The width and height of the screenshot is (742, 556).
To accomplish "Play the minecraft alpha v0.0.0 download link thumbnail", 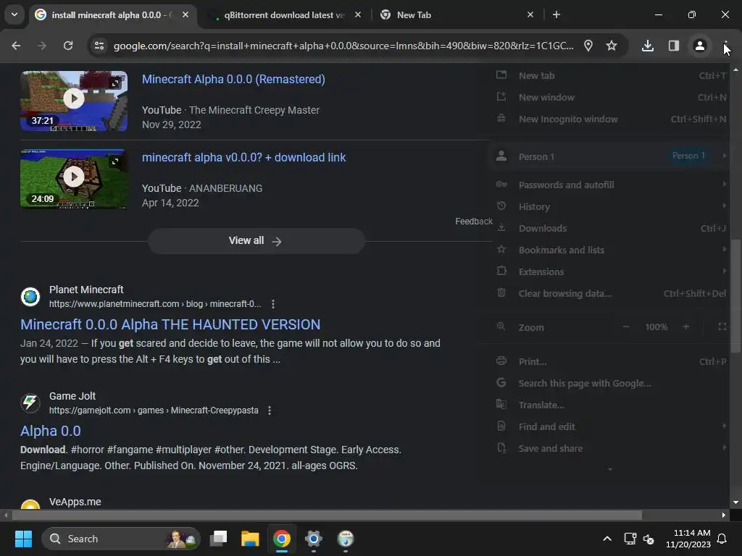I will point(74,179).
